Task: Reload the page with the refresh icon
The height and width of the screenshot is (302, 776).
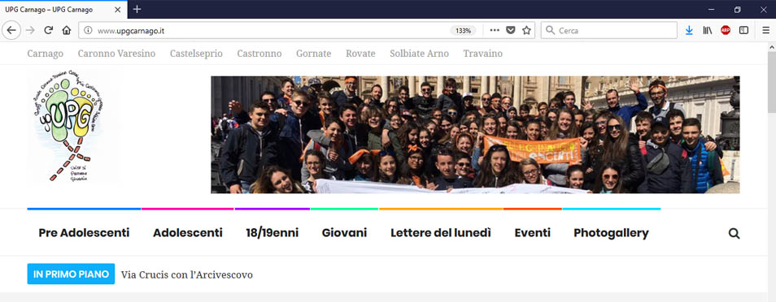Action: pyautogui.click(x=49, y=30)
